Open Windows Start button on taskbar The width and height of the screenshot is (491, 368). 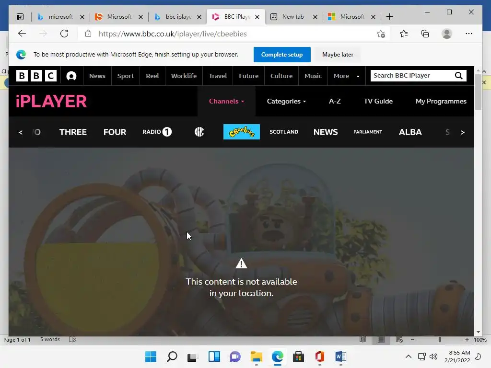pos(151,356)
